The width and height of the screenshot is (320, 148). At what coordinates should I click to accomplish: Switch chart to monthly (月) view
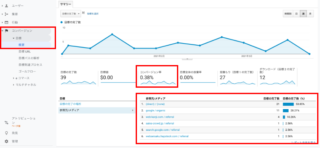310,14
